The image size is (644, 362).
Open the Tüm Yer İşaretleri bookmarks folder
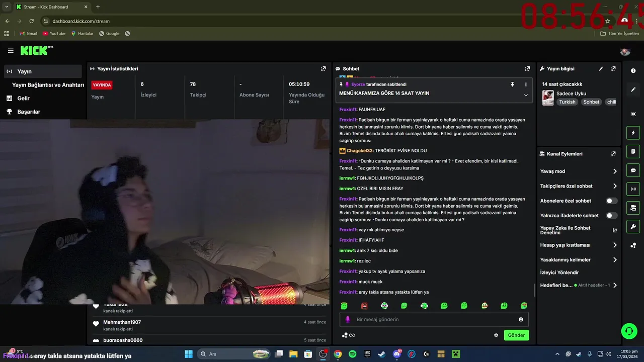pos(620,34)
